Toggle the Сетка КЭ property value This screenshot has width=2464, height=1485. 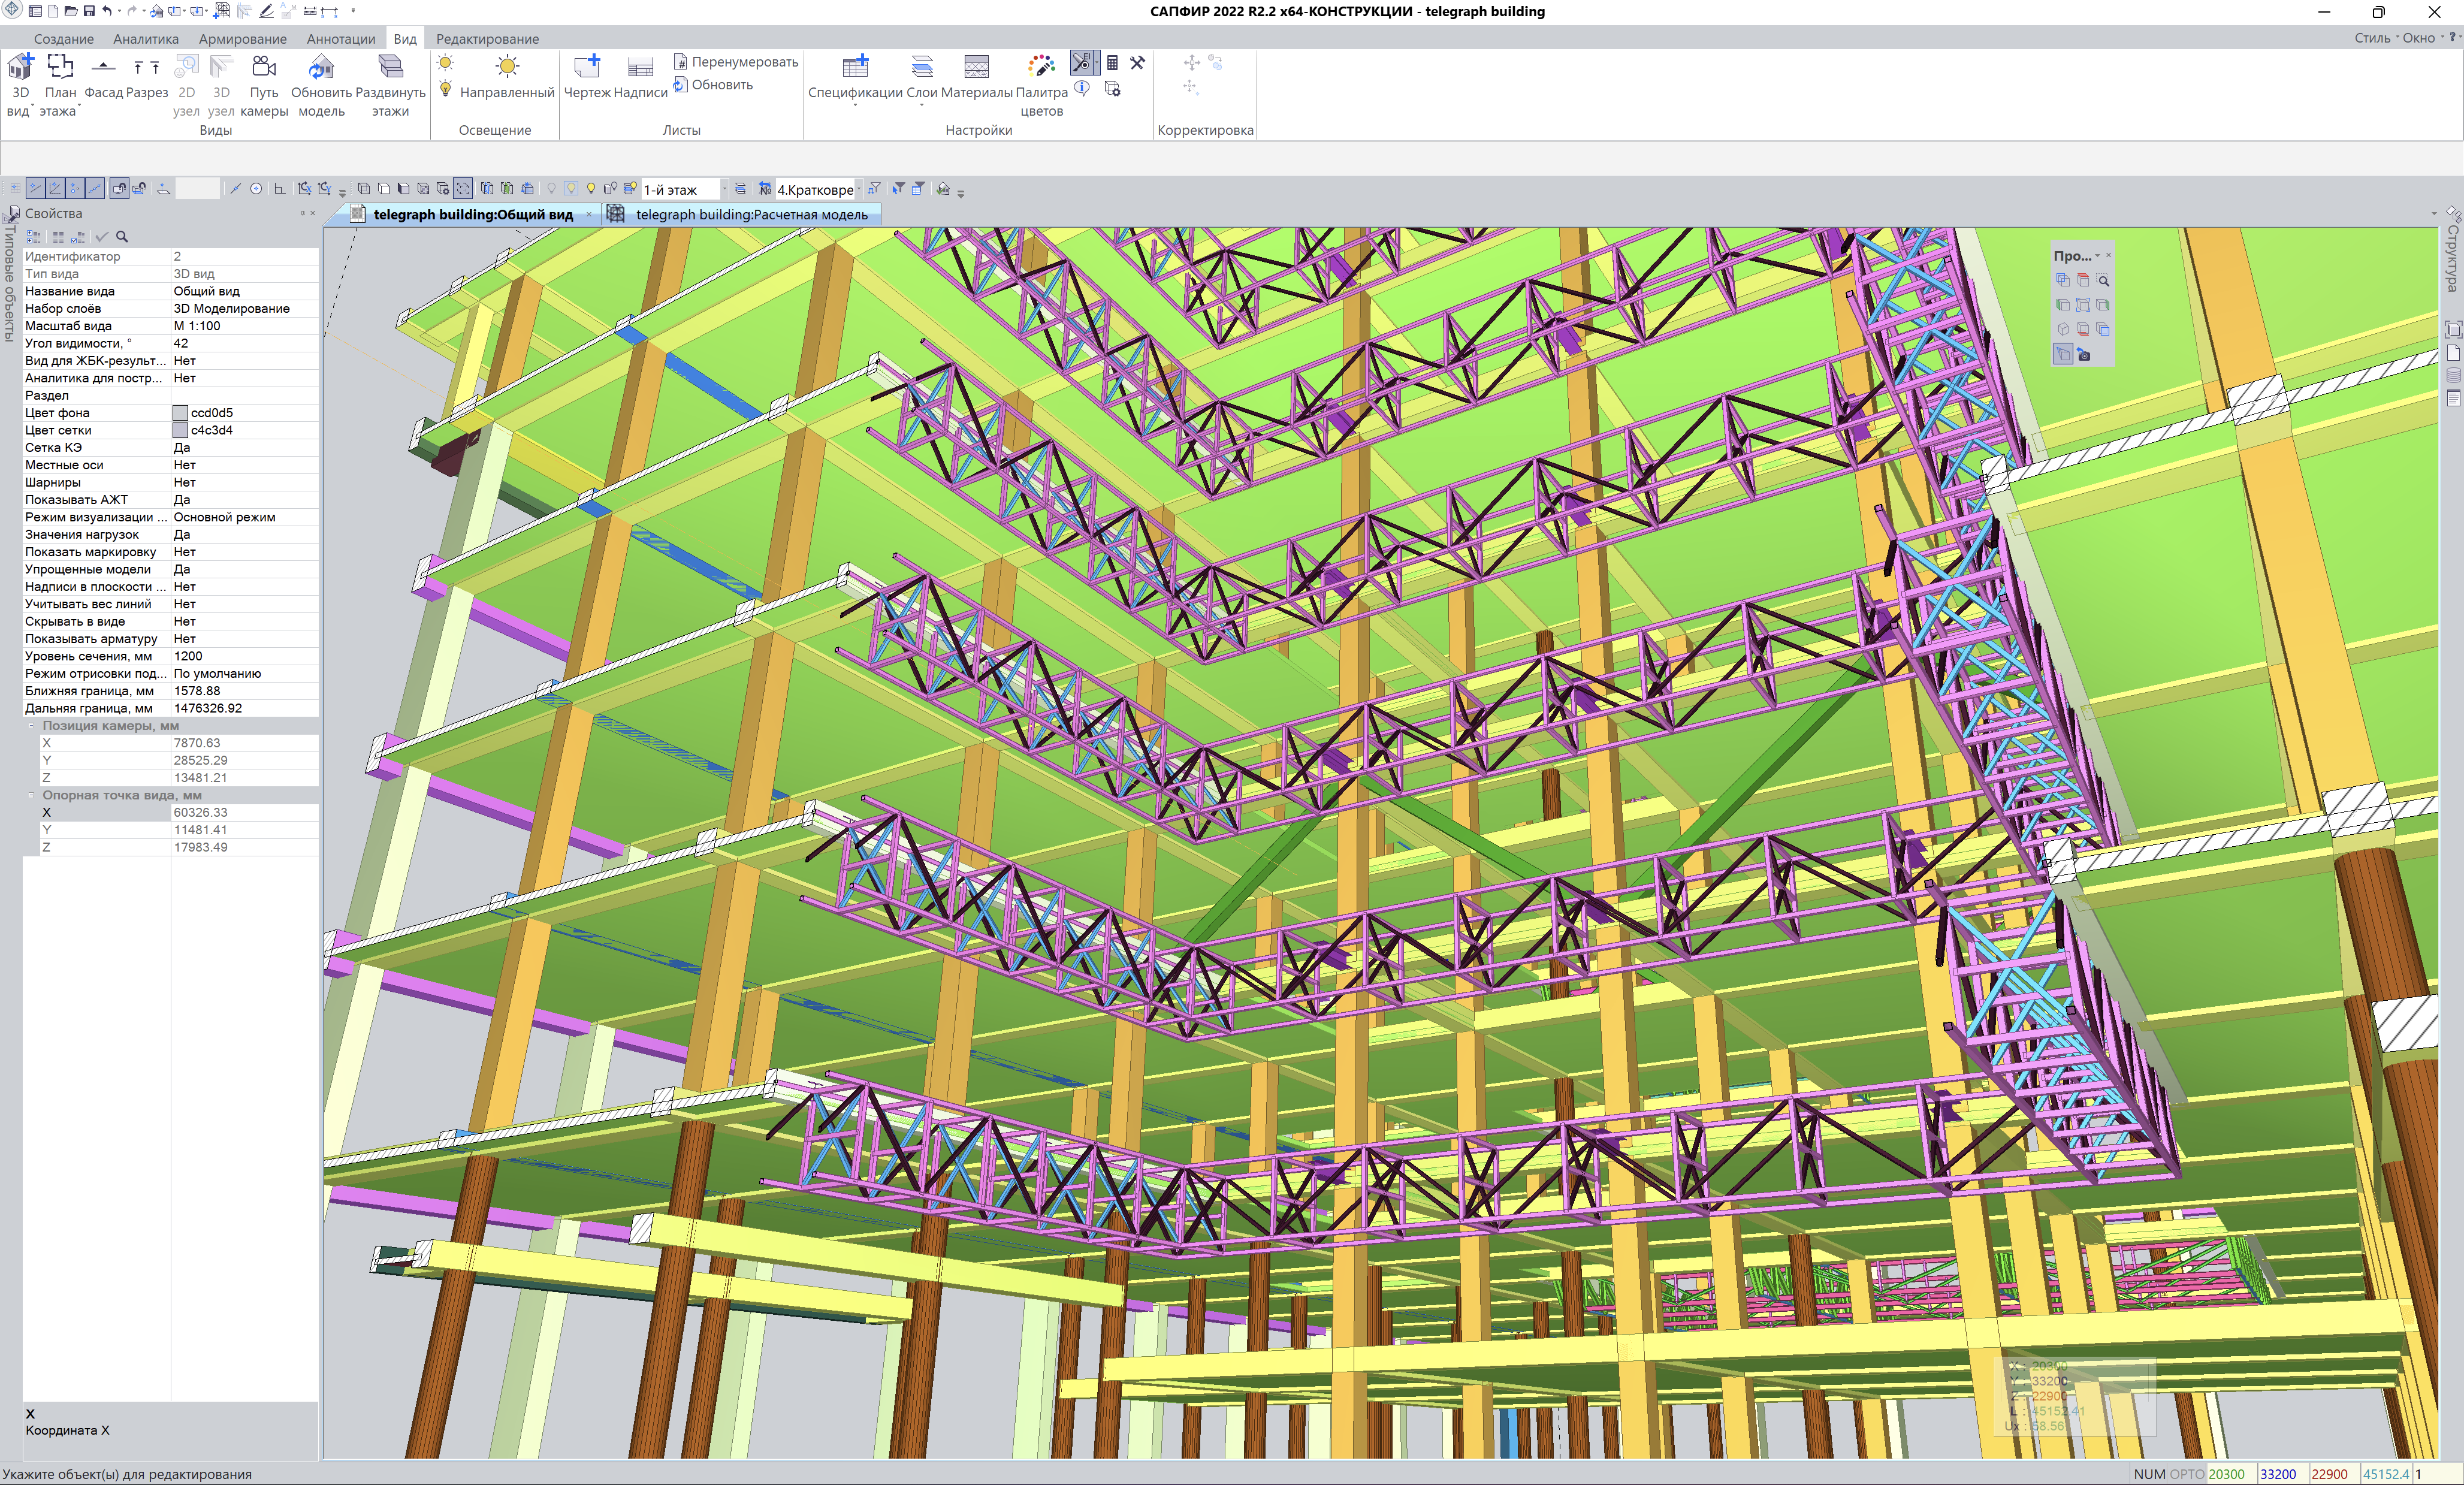244,448
